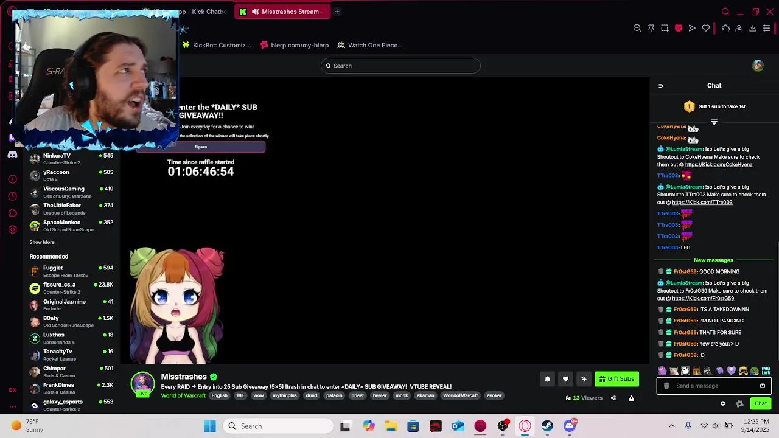Open Discord from the taskbar
Screen dimensions: 779x438
click(x=570, y=426)
